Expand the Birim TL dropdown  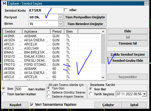pos(61,24)
